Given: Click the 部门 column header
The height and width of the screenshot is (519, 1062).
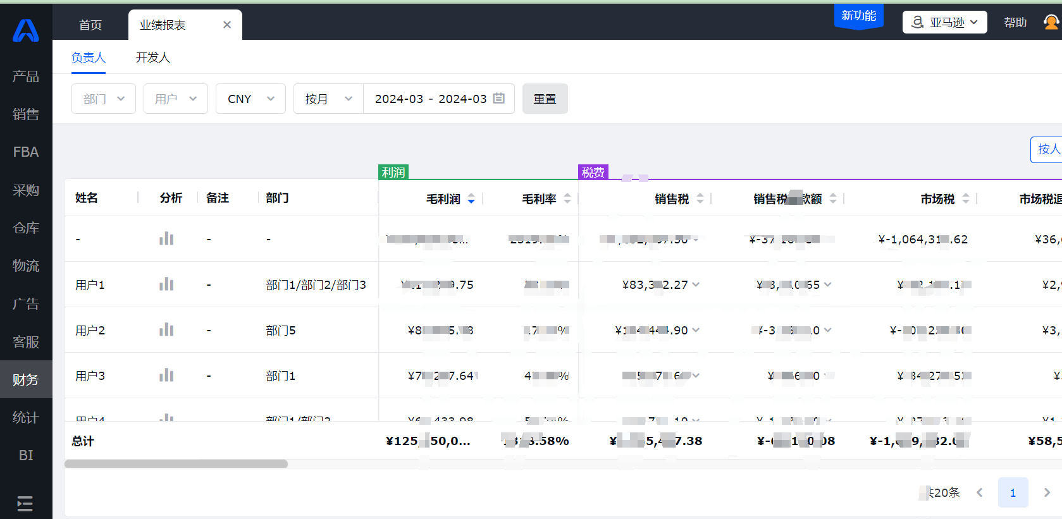Looking at the screenshot, I should (278, 198).
